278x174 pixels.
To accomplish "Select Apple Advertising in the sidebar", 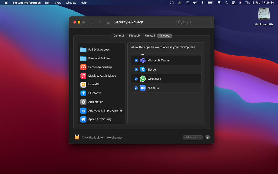I will (100, 119).
